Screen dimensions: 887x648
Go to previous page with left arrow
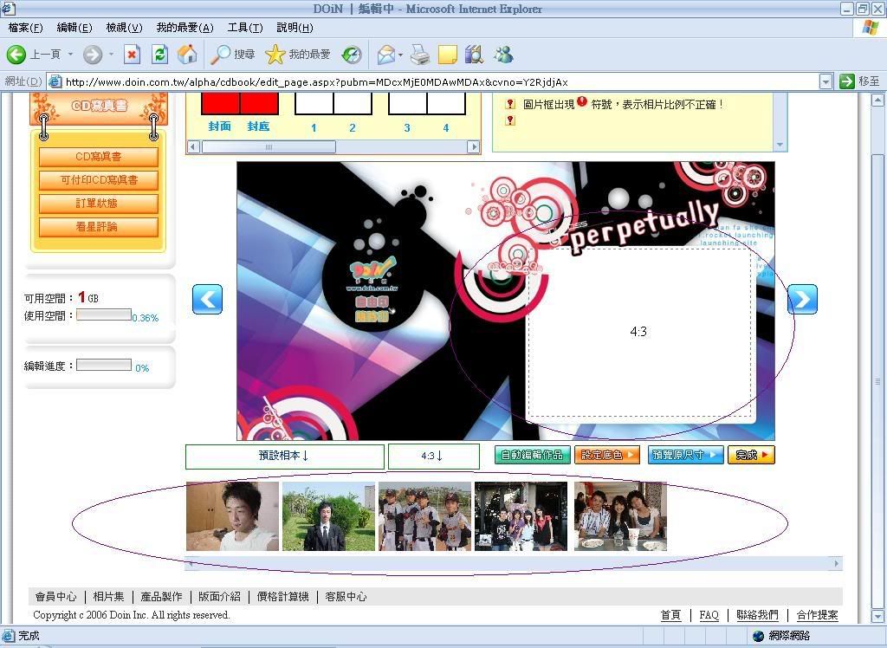click(x=208, y=299)
